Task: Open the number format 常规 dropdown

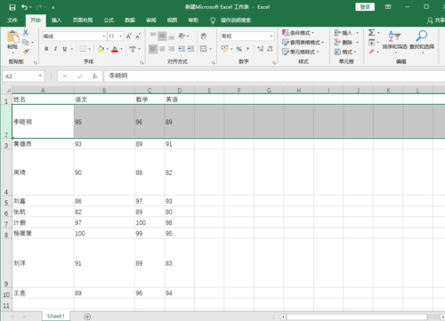Action: click(271, 36)
